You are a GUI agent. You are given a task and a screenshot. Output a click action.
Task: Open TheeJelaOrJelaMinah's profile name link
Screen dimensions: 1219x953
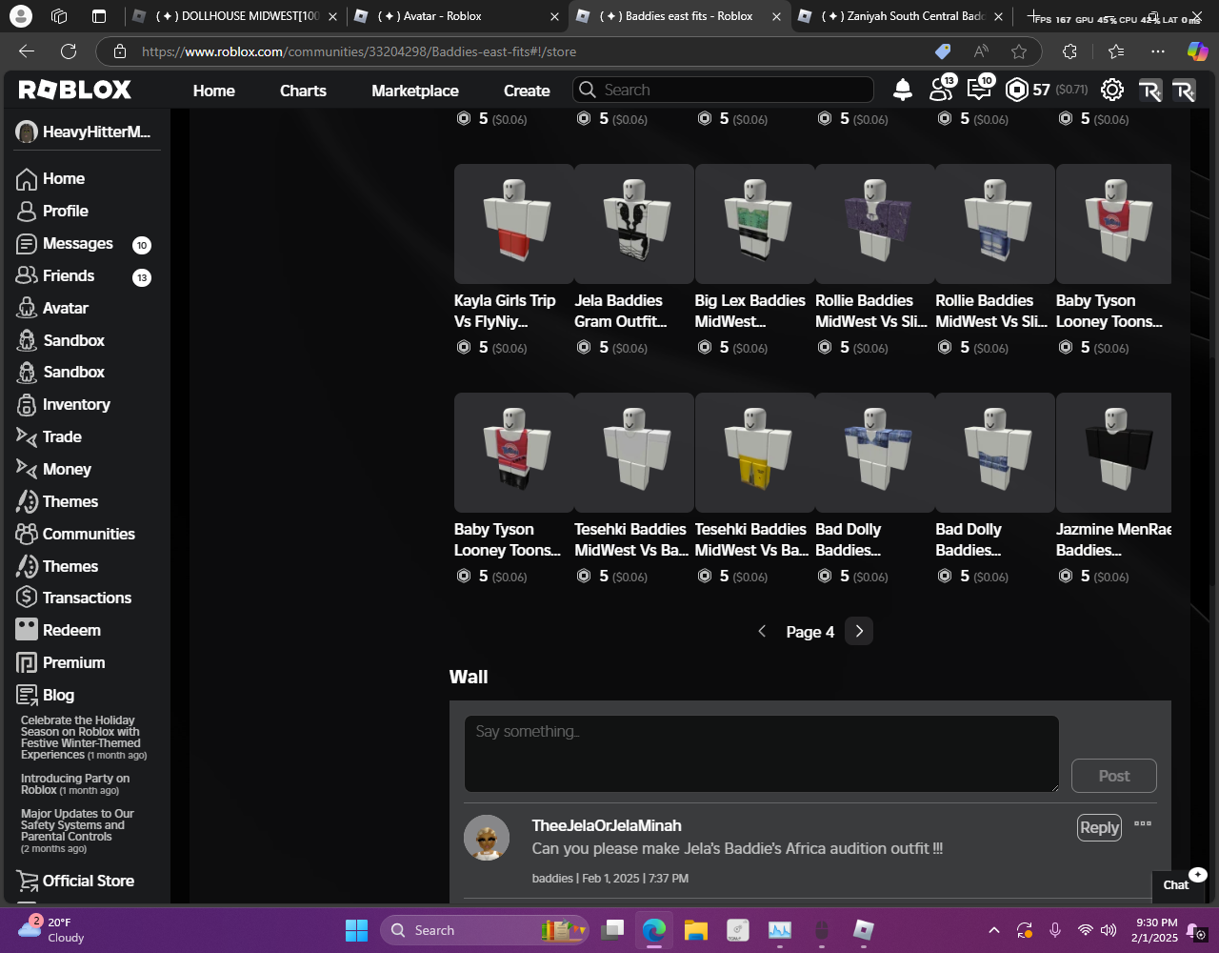(607, 825)
